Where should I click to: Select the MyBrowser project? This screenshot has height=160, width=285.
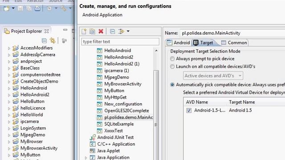click(x=32, y=141)
